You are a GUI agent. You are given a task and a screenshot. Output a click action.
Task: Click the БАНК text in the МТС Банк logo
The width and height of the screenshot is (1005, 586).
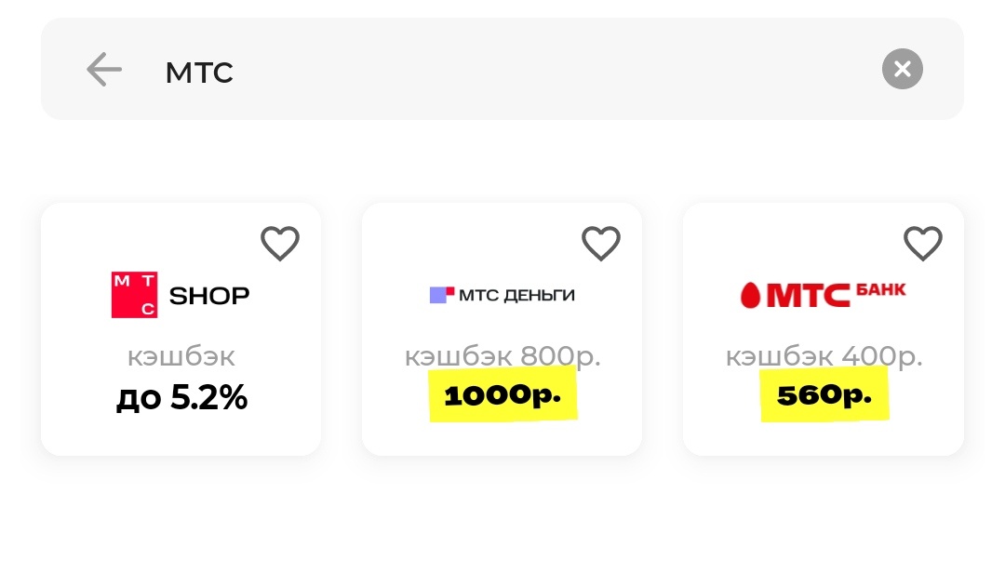pos(879,290)
